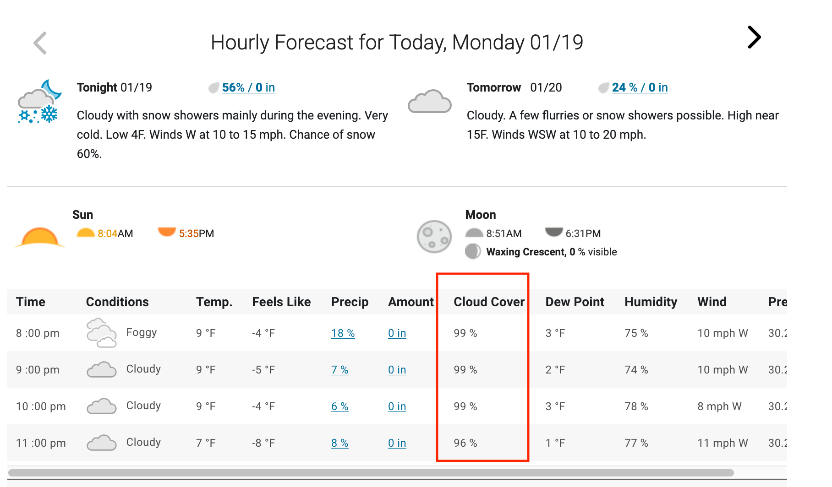Click the Cloudy icon at 11:00 pm

[x=101, y=443]
